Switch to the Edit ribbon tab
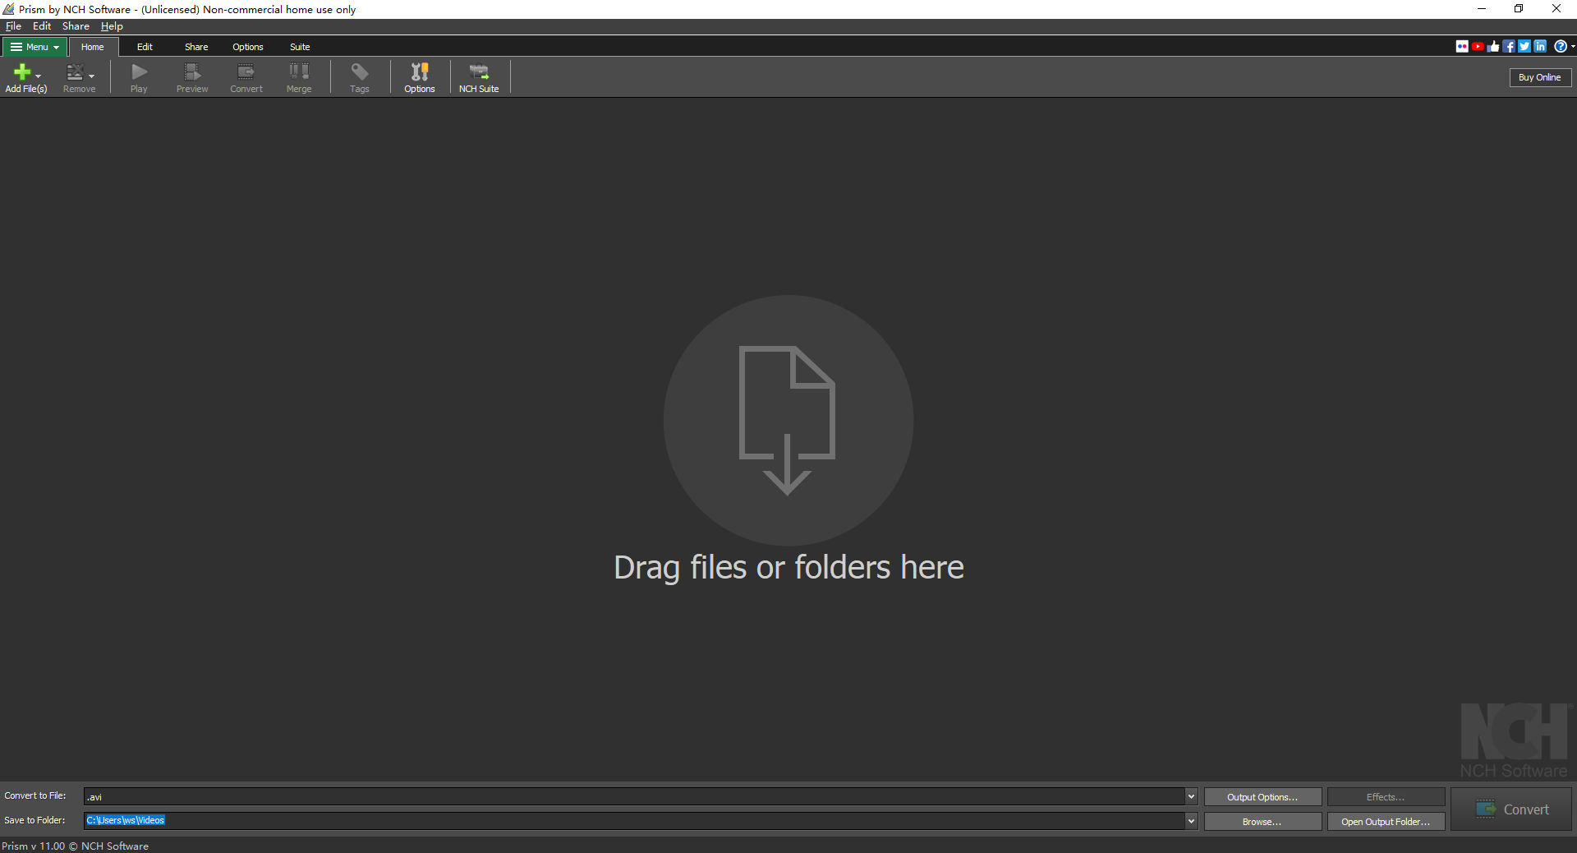This screenshot has height=853, width=1577. [145, 47]
